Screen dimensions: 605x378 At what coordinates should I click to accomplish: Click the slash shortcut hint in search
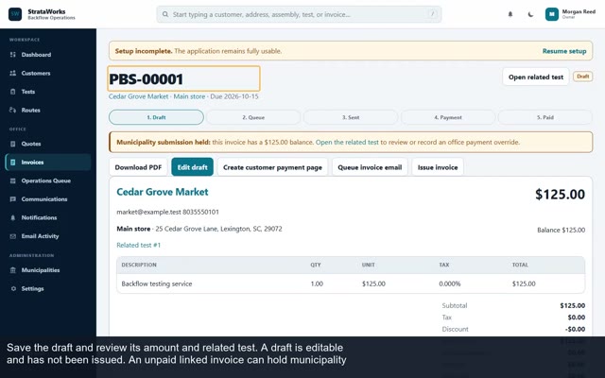click(432, 14)
